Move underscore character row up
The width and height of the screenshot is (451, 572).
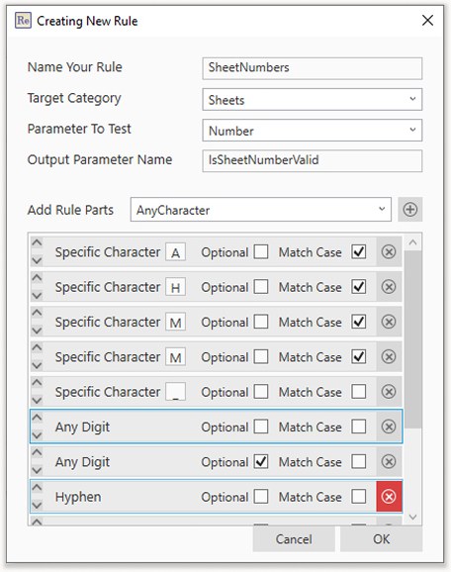coord(37,383)
